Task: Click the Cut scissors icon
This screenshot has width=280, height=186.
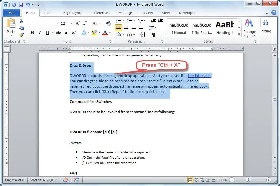Action: (x=21, y=21)
